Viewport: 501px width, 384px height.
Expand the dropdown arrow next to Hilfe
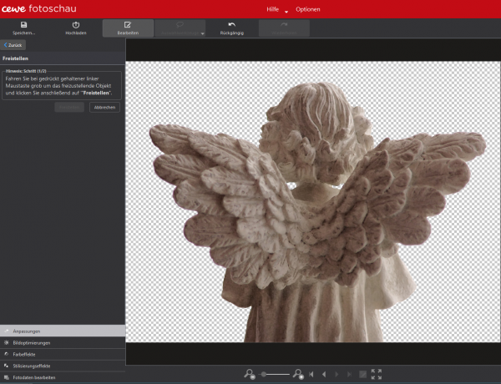click(x=286, y=11)
